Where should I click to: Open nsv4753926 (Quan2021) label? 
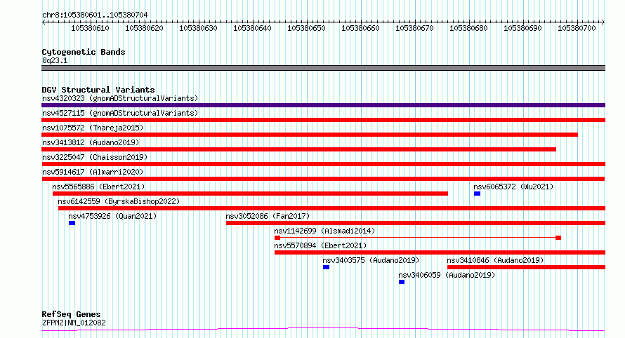112,216
